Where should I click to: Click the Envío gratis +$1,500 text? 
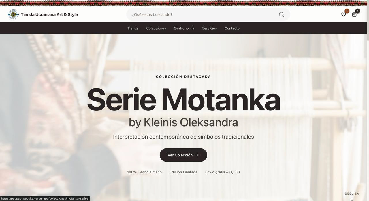click(222, 172)
